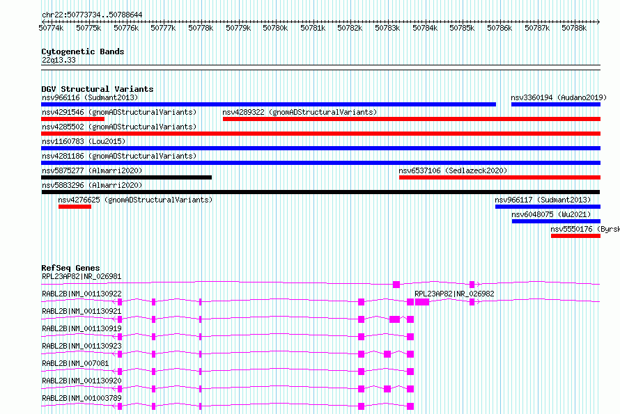Click the nsv4291546 gnomAD variant label
Viewport: 620px width, 414px height.
(x=119, y=112)
